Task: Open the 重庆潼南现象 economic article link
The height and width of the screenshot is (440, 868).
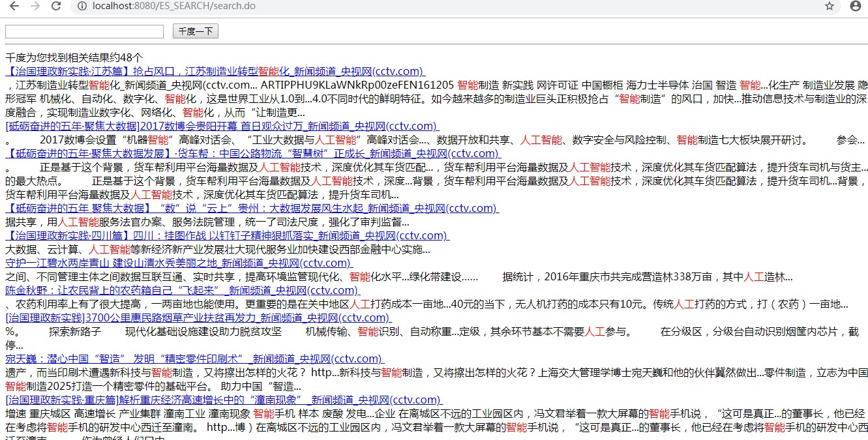Action: point(215,399)
